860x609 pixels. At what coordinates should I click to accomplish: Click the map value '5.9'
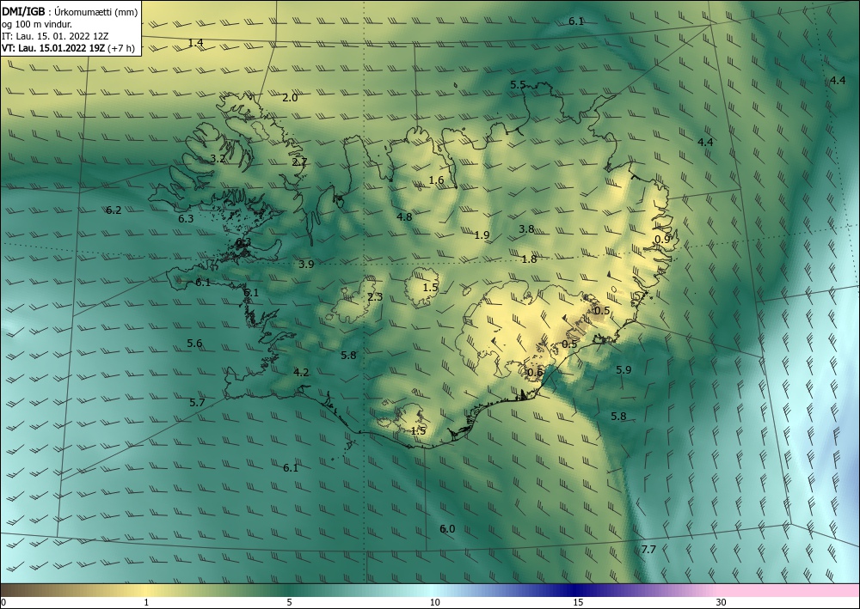(x=623, y=370)
